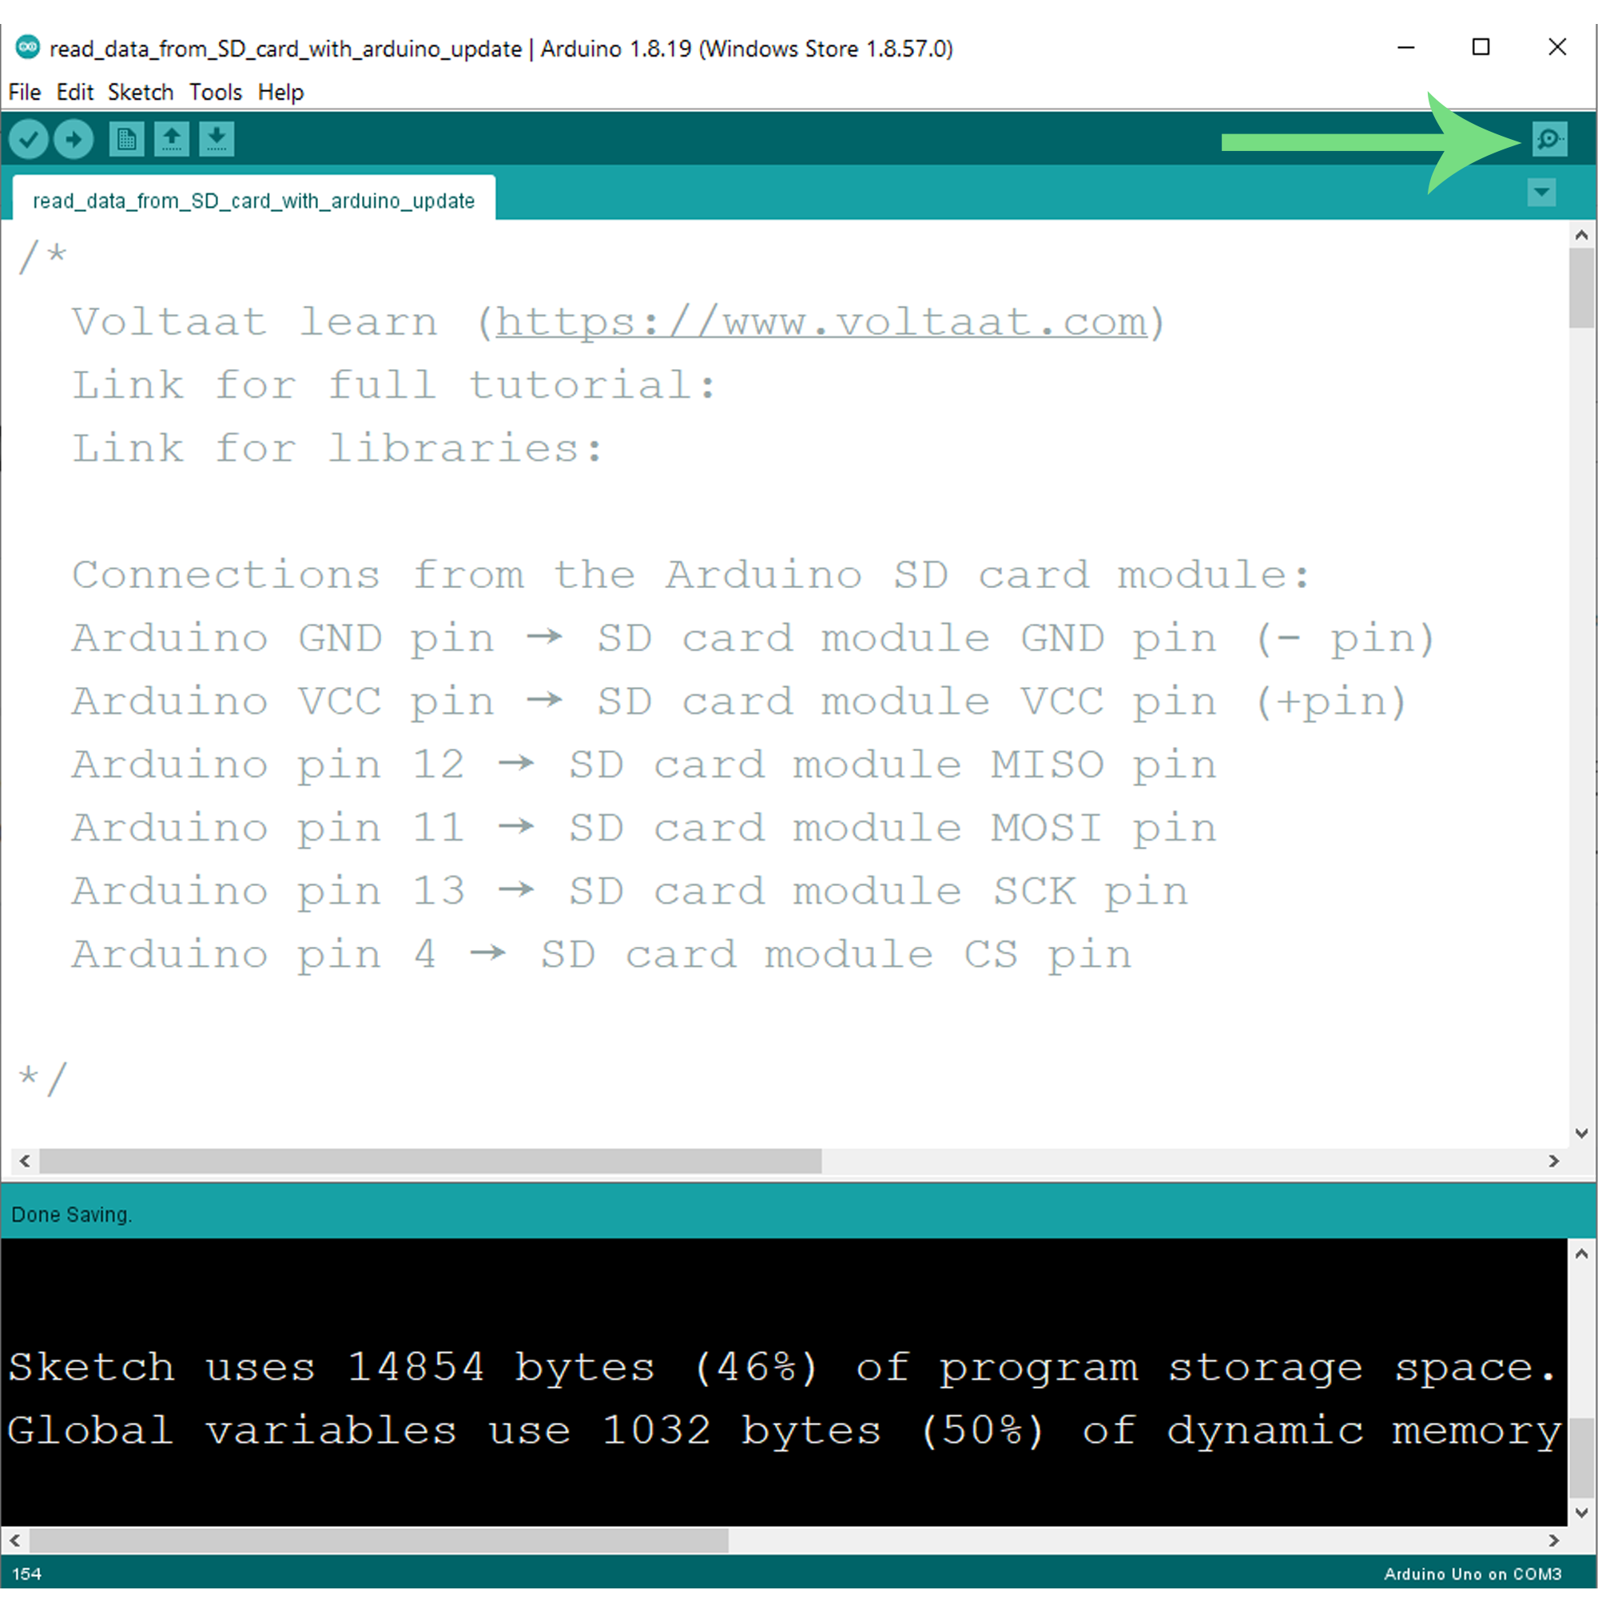Create a new sketch with New icon
This screenshot has width=1598, height=1598.
point(126,139)
